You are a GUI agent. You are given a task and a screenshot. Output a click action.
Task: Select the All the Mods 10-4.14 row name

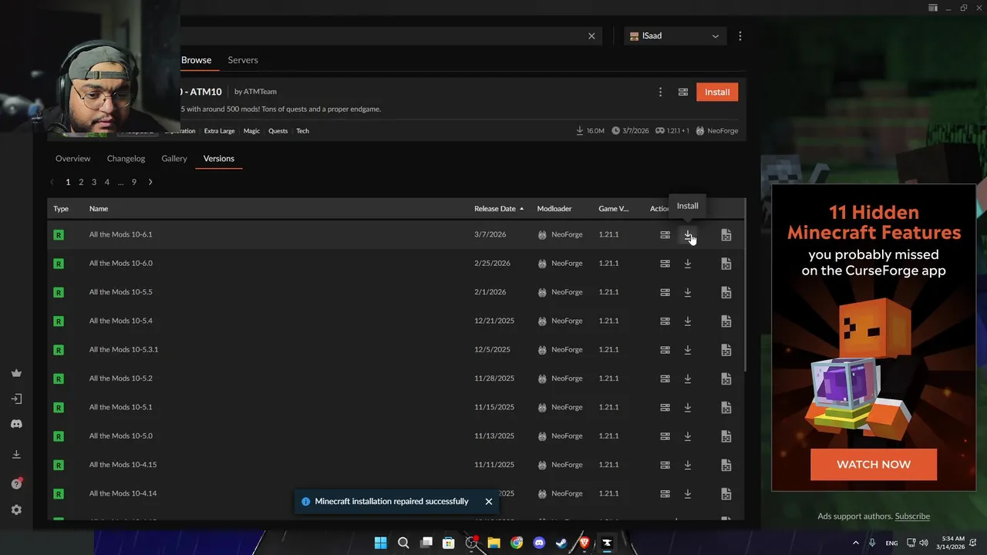(123, 494)
